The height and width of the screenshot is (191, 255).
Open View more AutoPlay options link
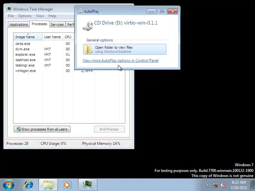120,60
